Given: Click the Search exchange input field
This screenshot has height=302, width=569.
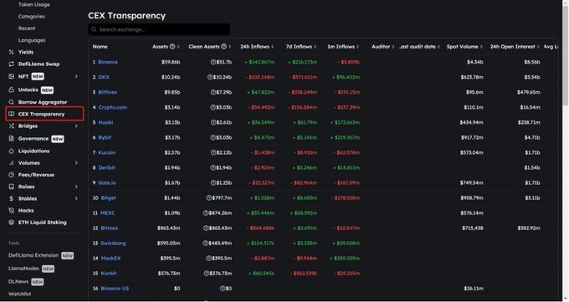Looking at the screenshot, I should 159,29.
